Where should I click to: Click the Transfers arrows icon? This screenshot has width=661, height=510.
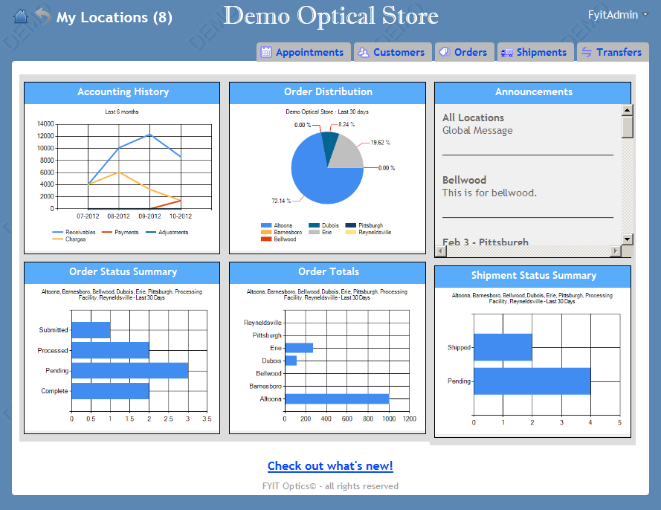tap(587, 52)
